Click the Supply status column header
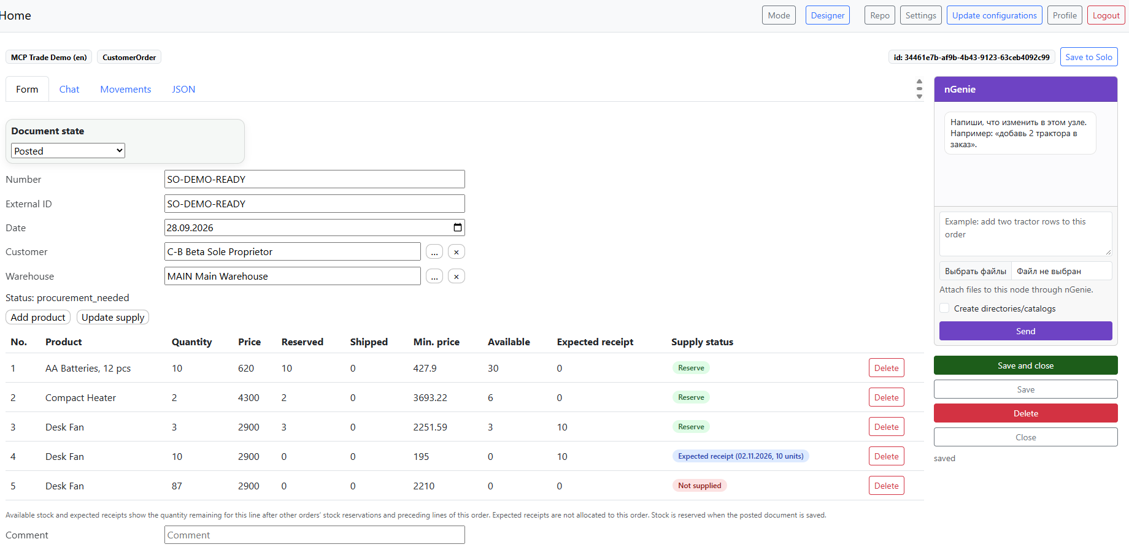 (x=703, y=342)
